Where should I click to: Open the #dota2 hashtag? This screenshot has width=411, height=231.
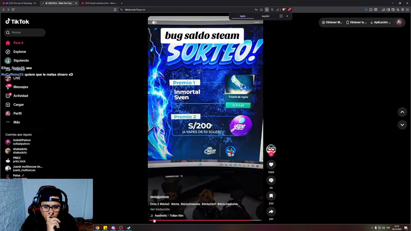coord(164,204)
